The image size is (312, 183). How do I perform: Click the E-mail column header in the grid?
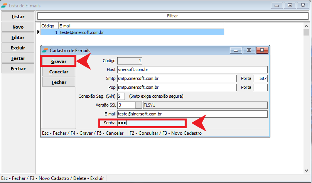[140, 26]
